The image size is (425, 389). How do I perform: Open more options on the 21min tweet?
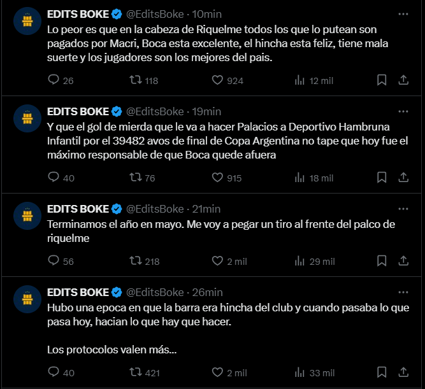(x=403, y=209)
